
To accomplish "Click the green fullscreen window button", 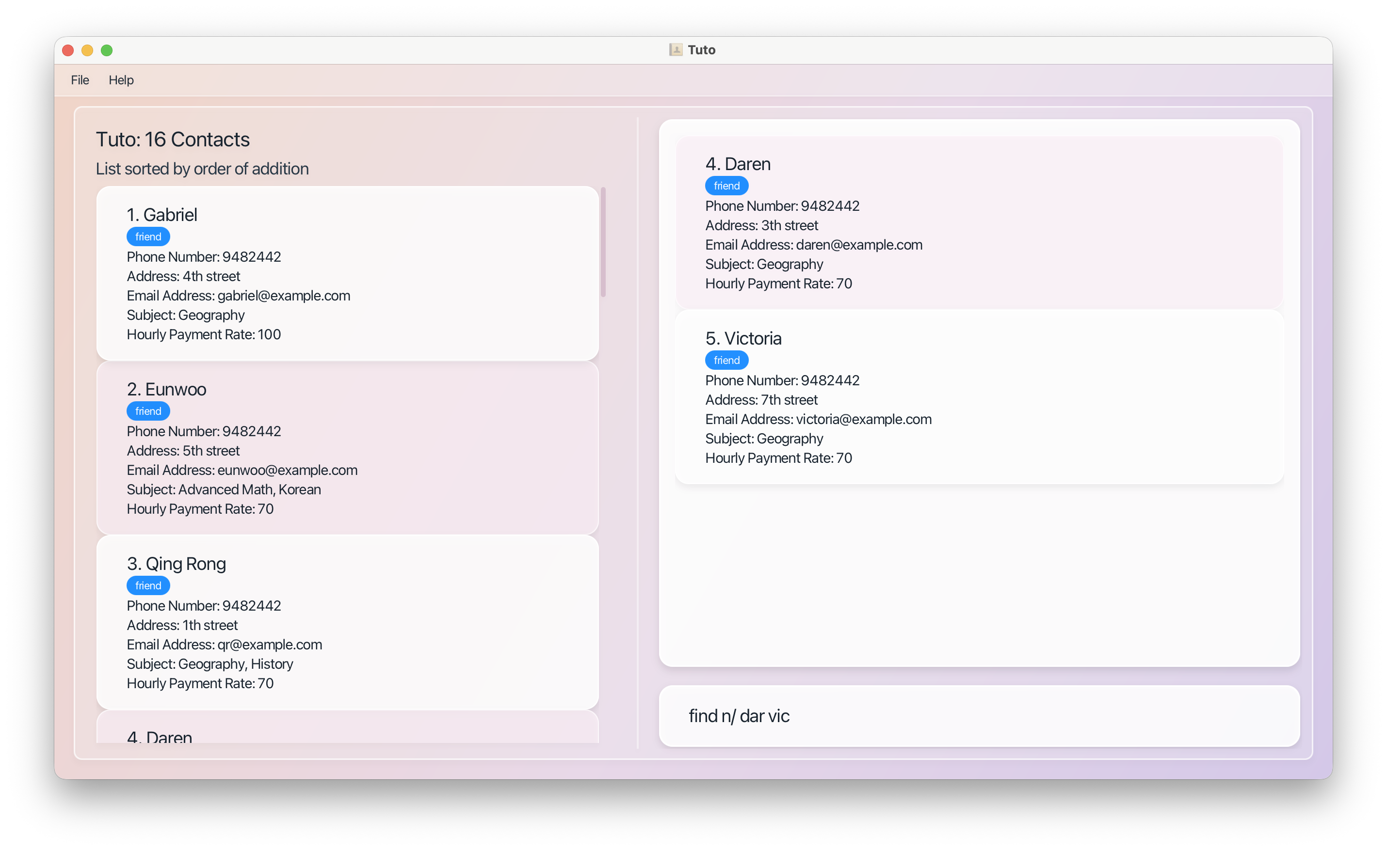I will (106, 50).
